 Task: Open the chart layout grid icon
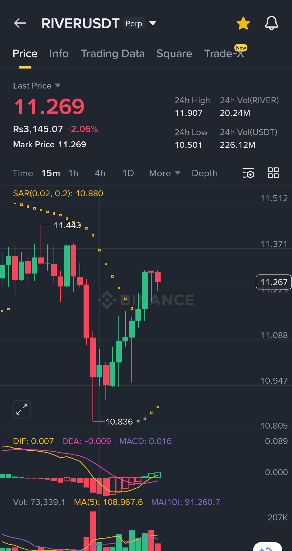(273, 173)
